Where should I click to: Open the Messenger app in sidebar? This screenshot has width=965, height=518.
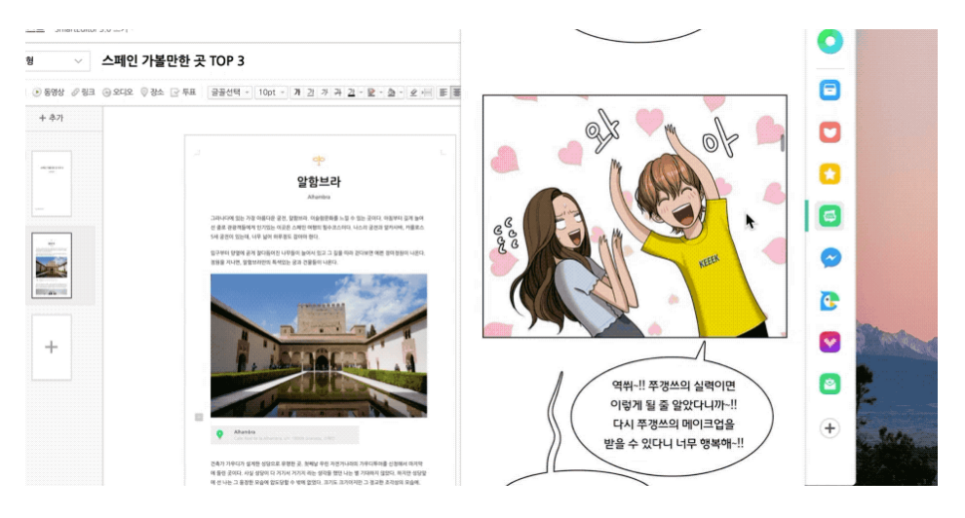click(830, 258)
